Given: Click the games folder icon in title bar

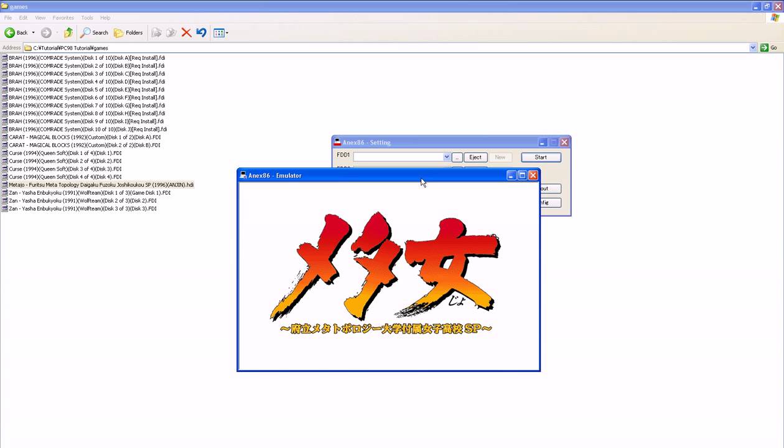Looking at the screenshot, I should click(5, 6).
